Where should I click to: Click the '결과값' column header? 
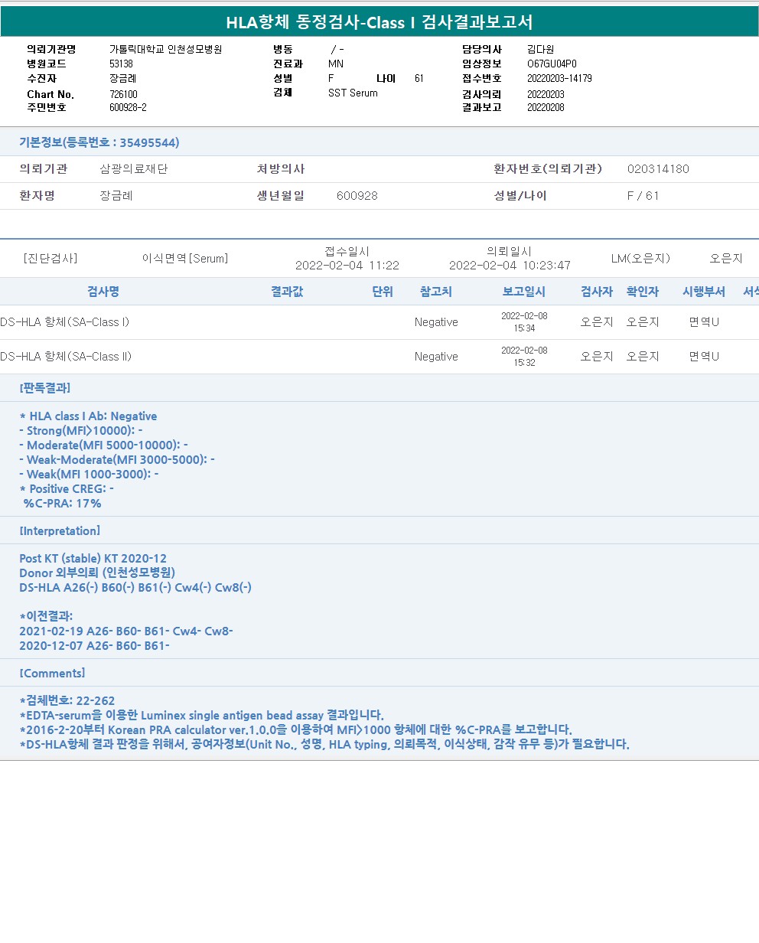click(x=287, y=292)
